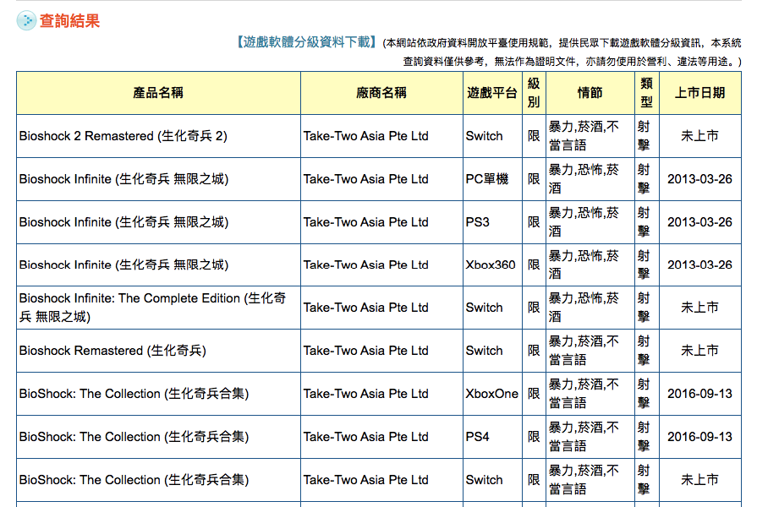Click the 上市日期 column header
The image size is (757, 507).
click(699, 93)
